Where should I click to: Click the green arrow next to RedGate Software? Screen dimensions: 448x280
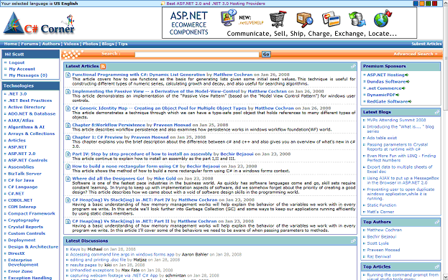coord(410,101)
